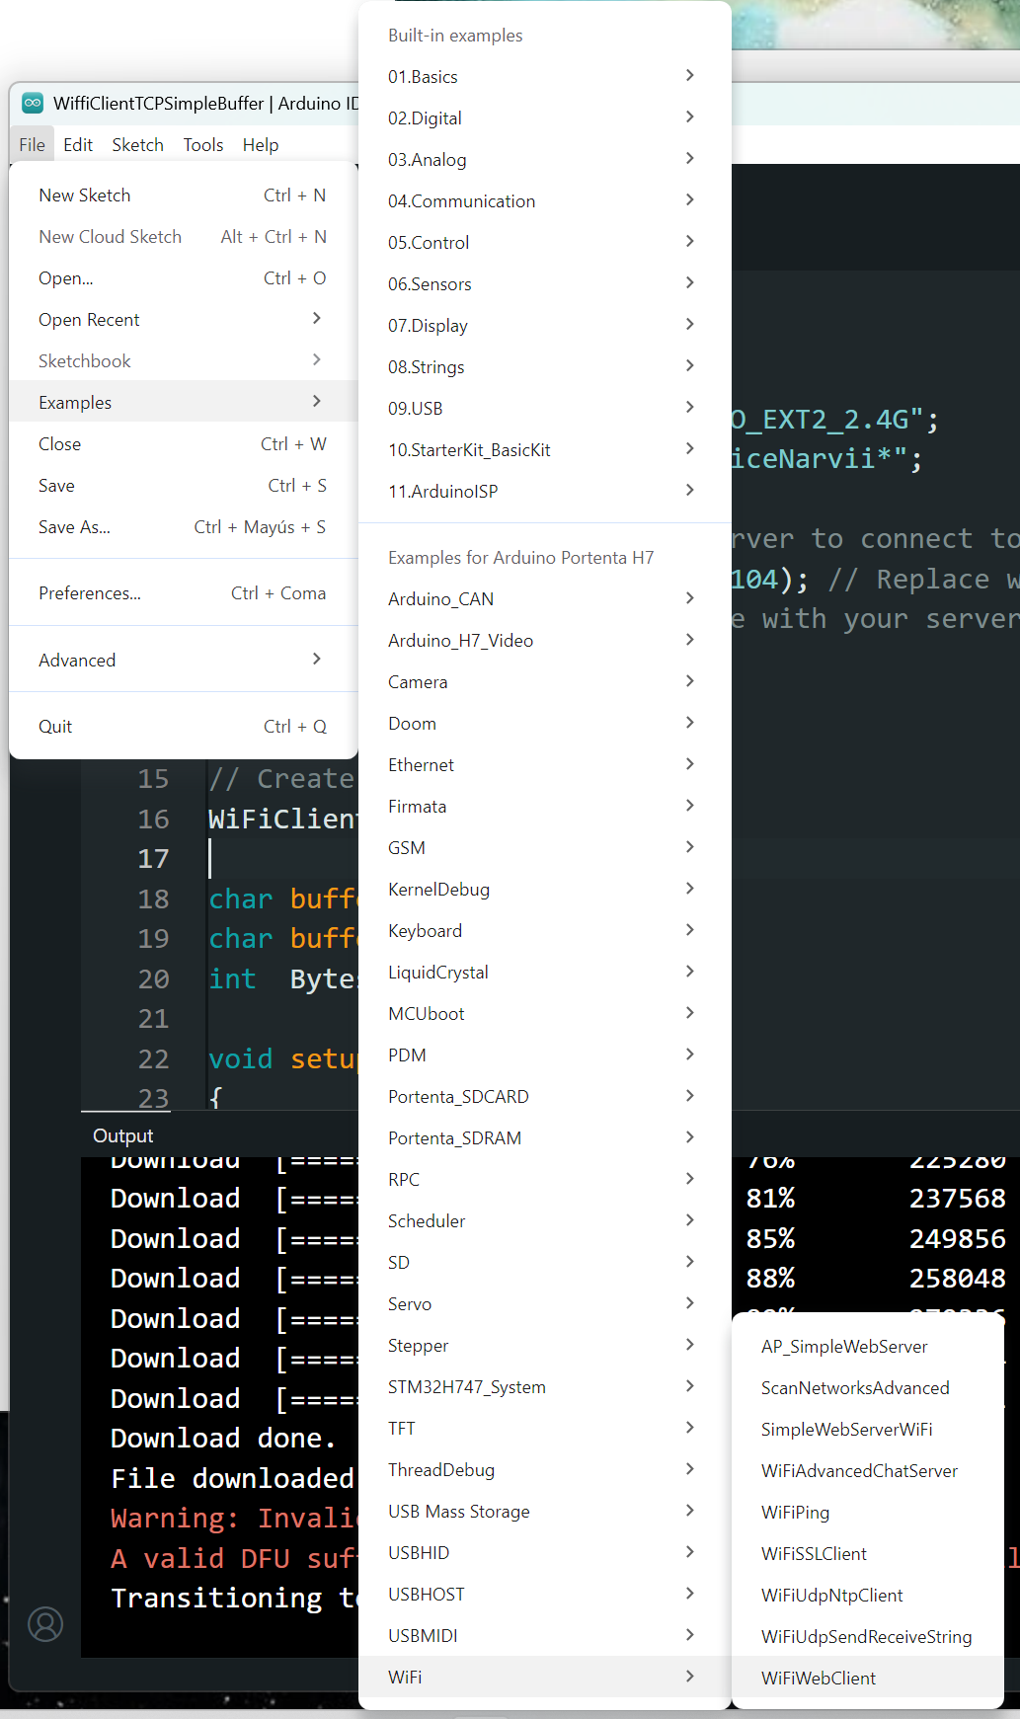
Task: Open STM32H747_System examples
Action: click(x=544, y=1387)
